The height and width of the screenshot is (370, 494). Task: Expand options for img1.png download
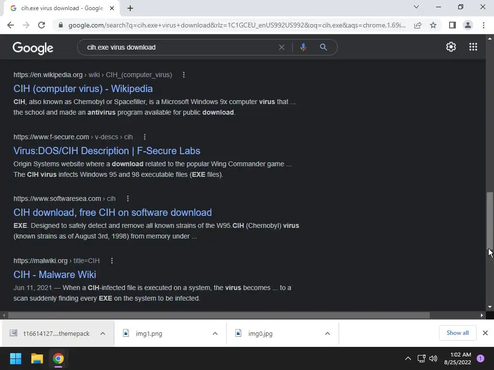click(215, 333)
